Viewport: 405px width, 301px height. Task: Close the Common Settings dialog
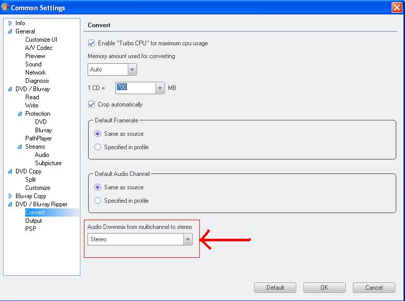pyautogui.click(x=397, y=7)
